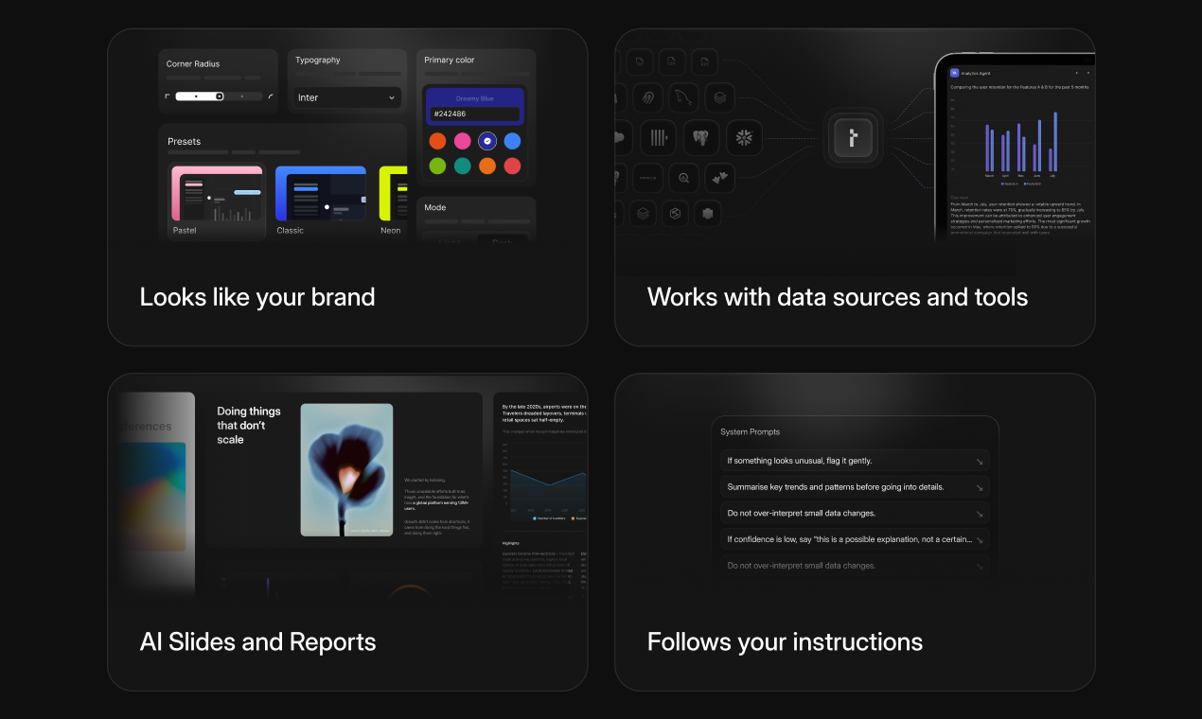Switch Mode to Light
Viewport: 1202px width, 719px height.
pos(449,241)
